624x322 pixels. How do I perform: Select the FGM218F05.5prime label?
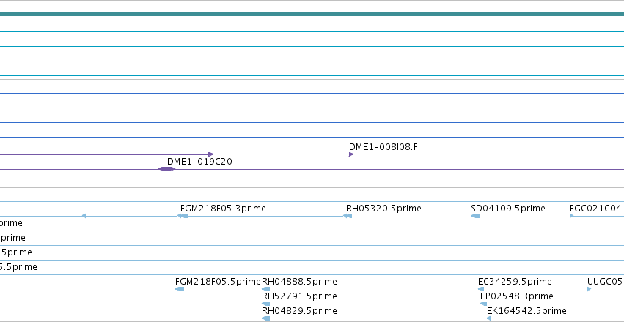click(218, 282)
